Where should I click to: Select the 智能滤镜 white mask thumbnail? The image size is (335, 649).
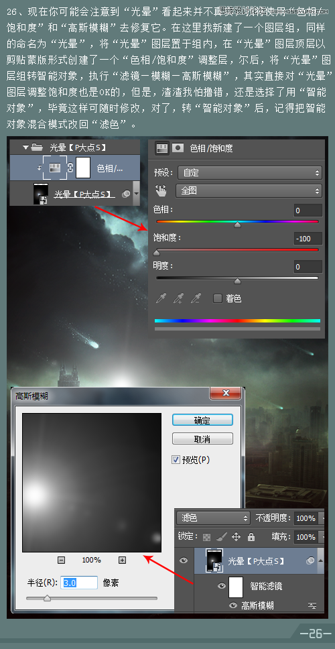coord(236,587)
